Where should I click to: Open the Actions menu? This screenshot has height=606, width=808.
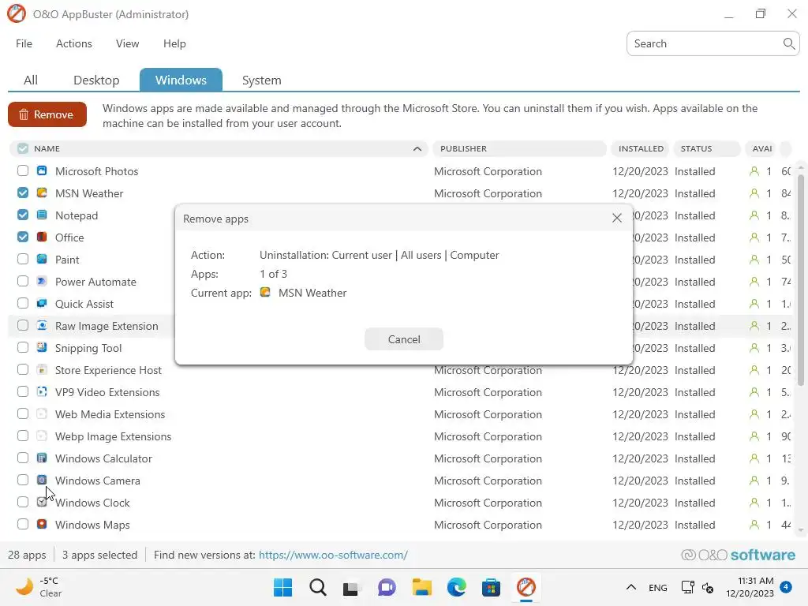point(73,44)
